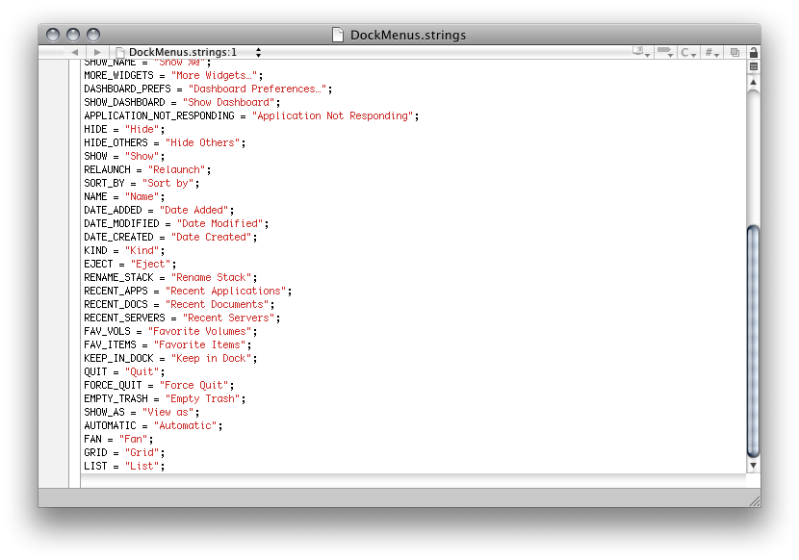
Task: Click the "Show" string value
Action: [142, 157]
